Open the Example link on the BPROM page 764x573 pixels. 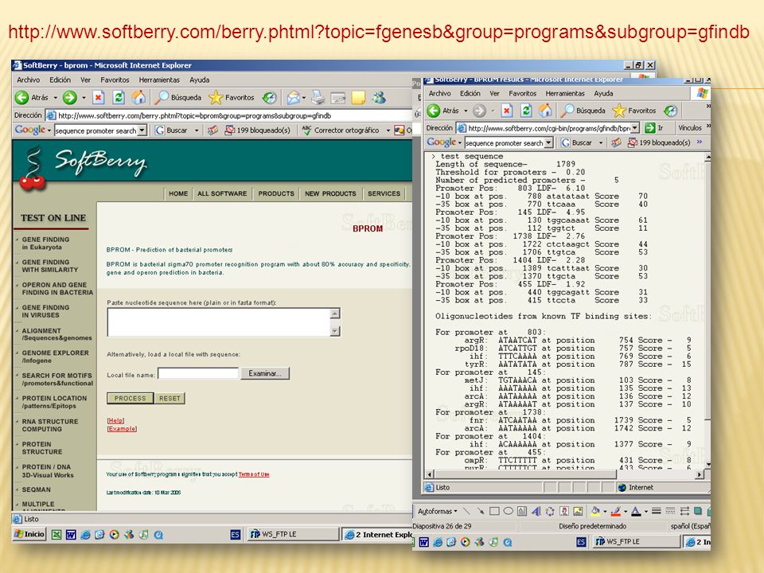click(122, 428)
